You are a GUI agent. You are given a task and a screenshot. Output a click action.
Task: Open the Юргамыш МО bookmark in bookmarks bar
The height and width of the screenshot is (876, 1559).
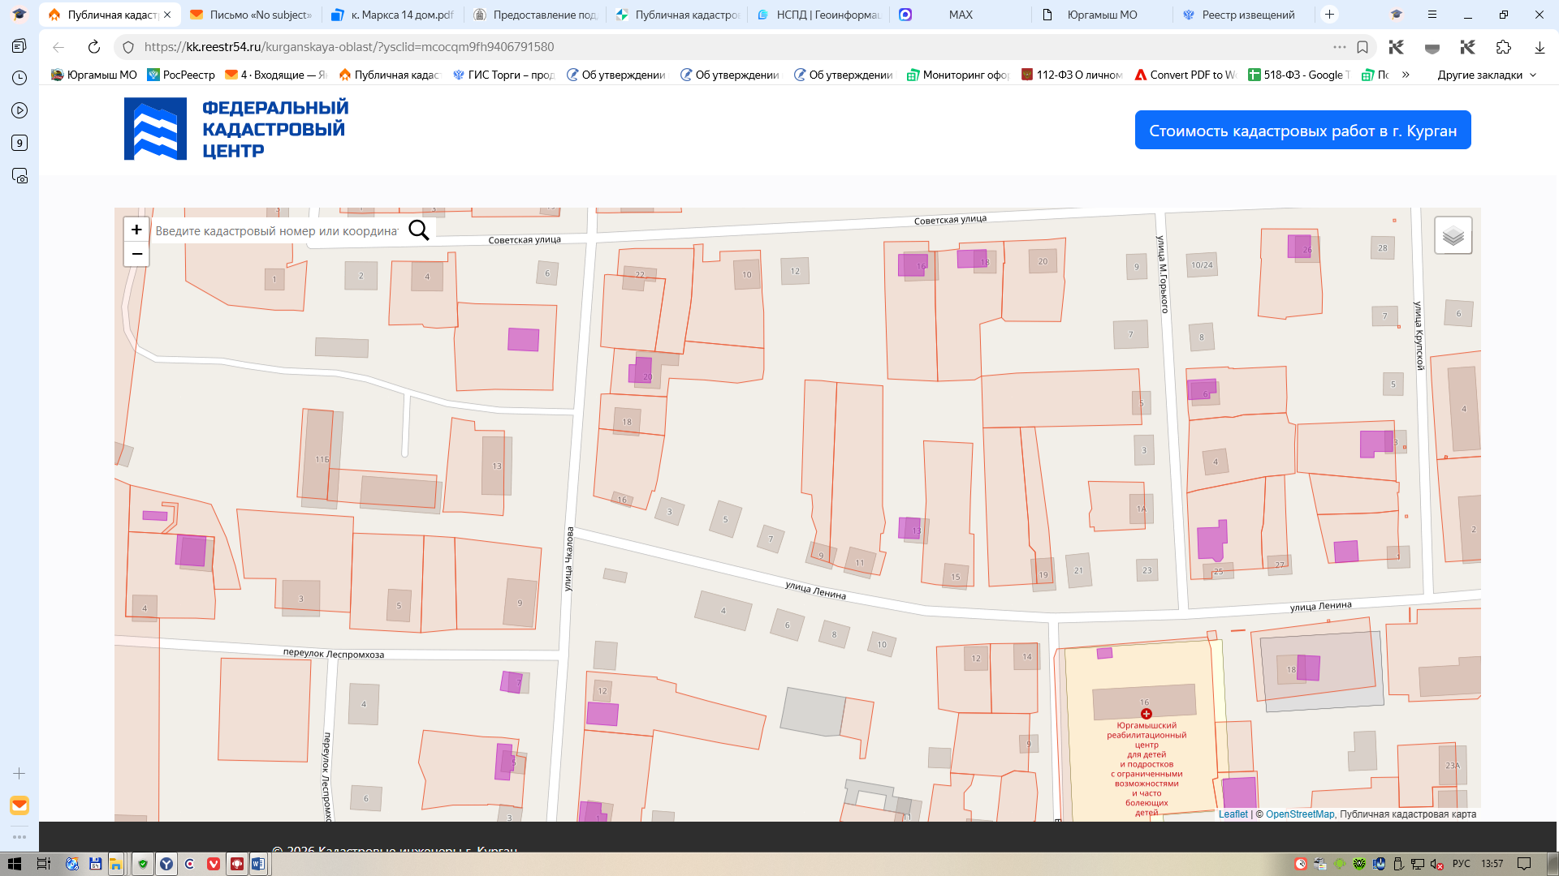(93, 75)
